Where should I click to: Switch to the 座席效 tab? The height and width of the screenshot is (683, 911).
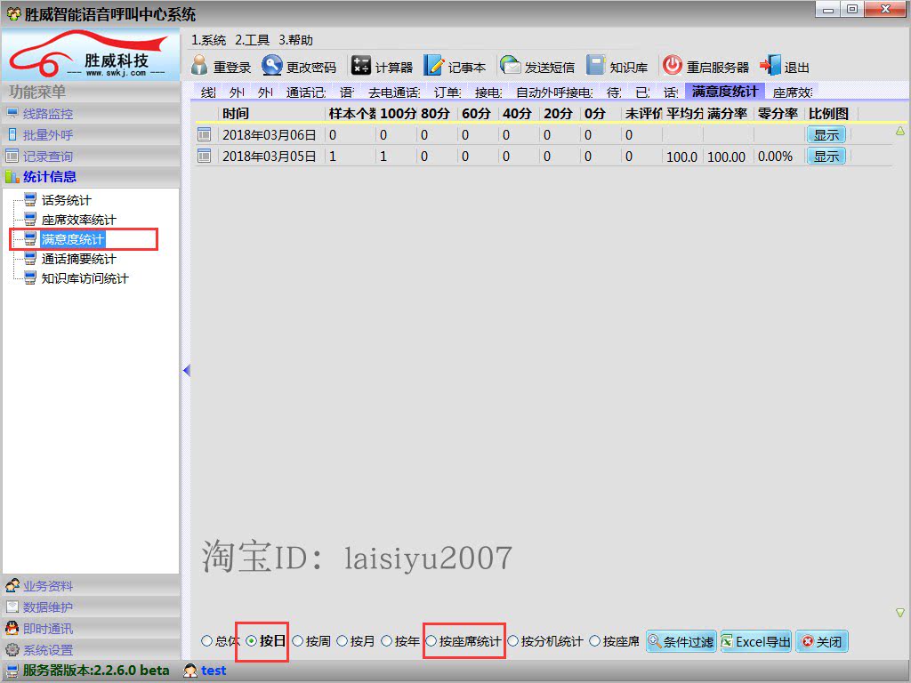tap(793, 92)
